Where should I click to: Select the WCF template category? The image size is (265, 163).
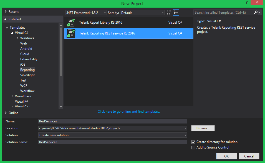tap(24, 86)
